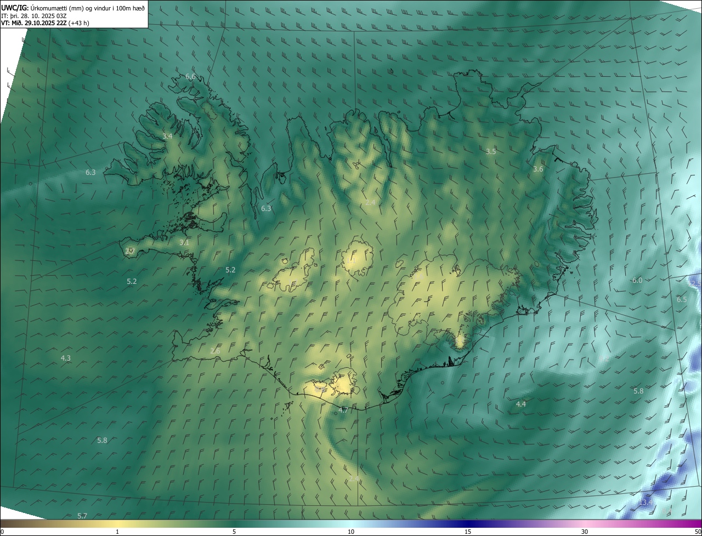Select the 6.0 value label

637,280
